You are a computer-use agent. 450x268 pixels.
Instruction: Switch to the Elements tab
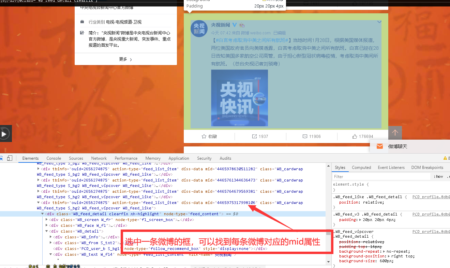pos(30,158)
